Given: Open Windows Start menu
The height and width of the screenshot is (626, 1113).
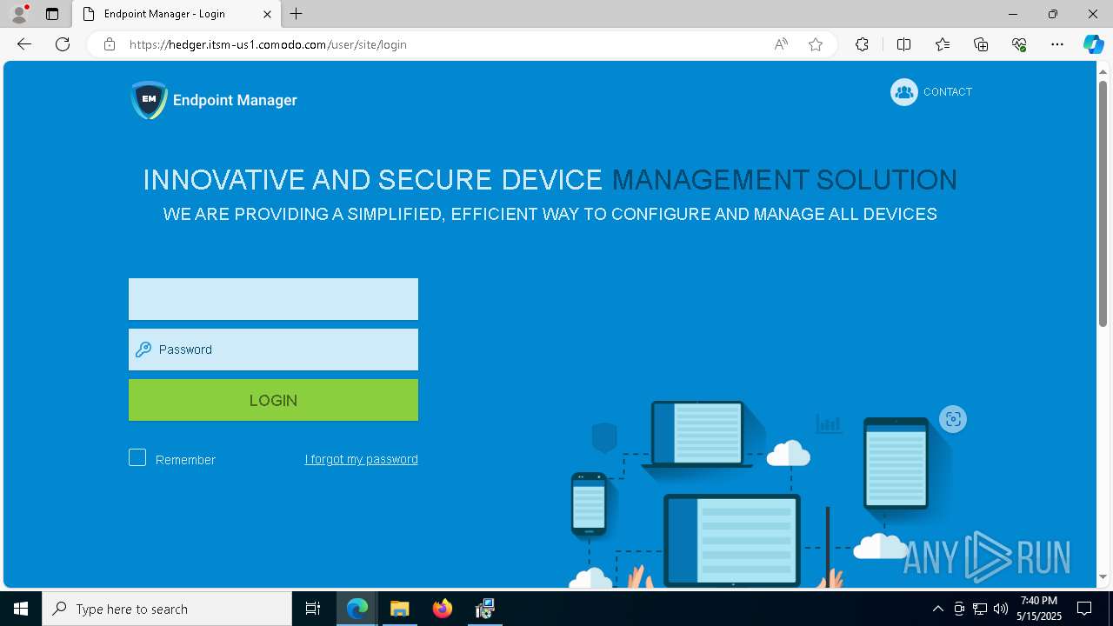Looking at the screenshot, I should point(21,609).
